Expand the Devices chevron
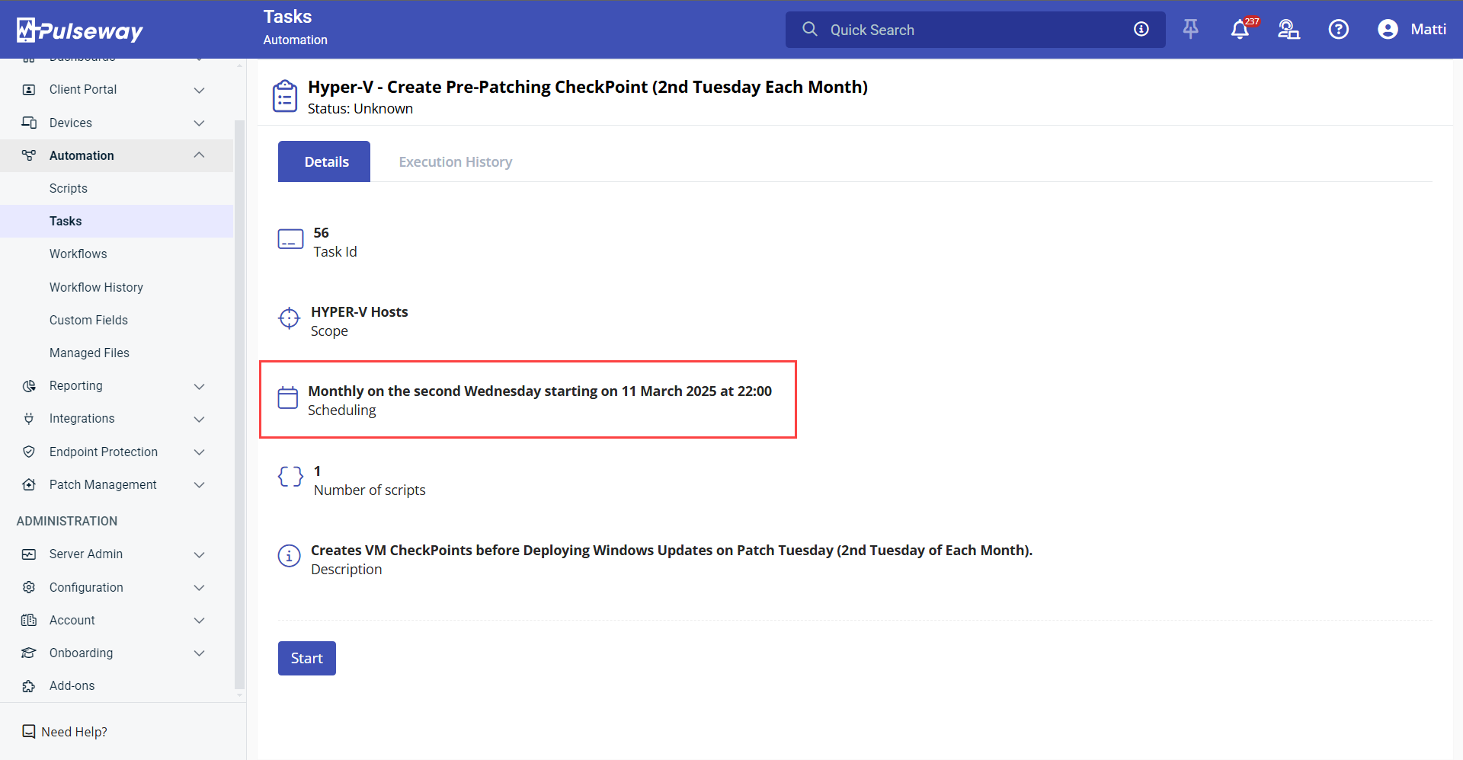Viewport: 1463px width, 760px height. 199,123
